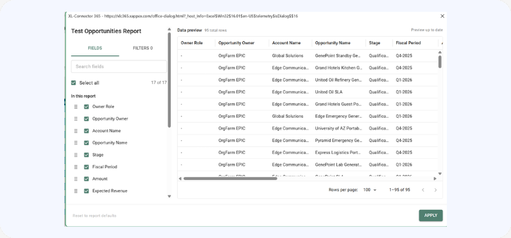Click Global Solutions in the first row
This screenshot has width=511, height=238.
pyautogui.click(x=287, y=55)
